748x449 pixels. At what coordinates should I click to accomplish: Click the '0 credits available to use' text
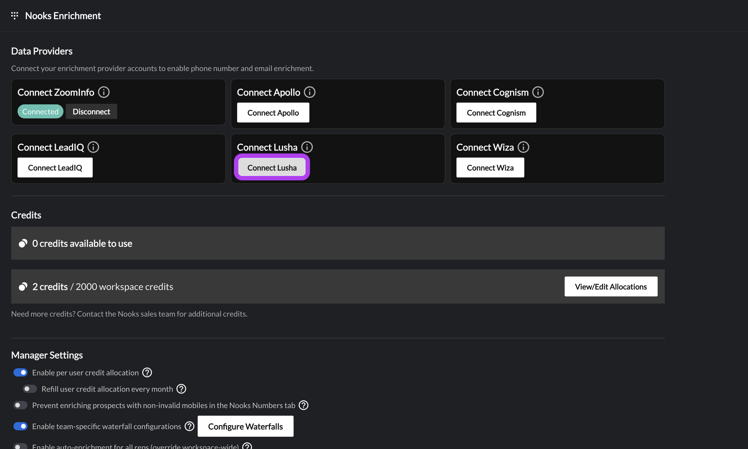(x=82, y=244)
